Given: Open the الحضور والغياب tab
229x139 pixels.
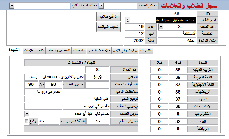Looking at the screenshot, I should tap(58, 50).
